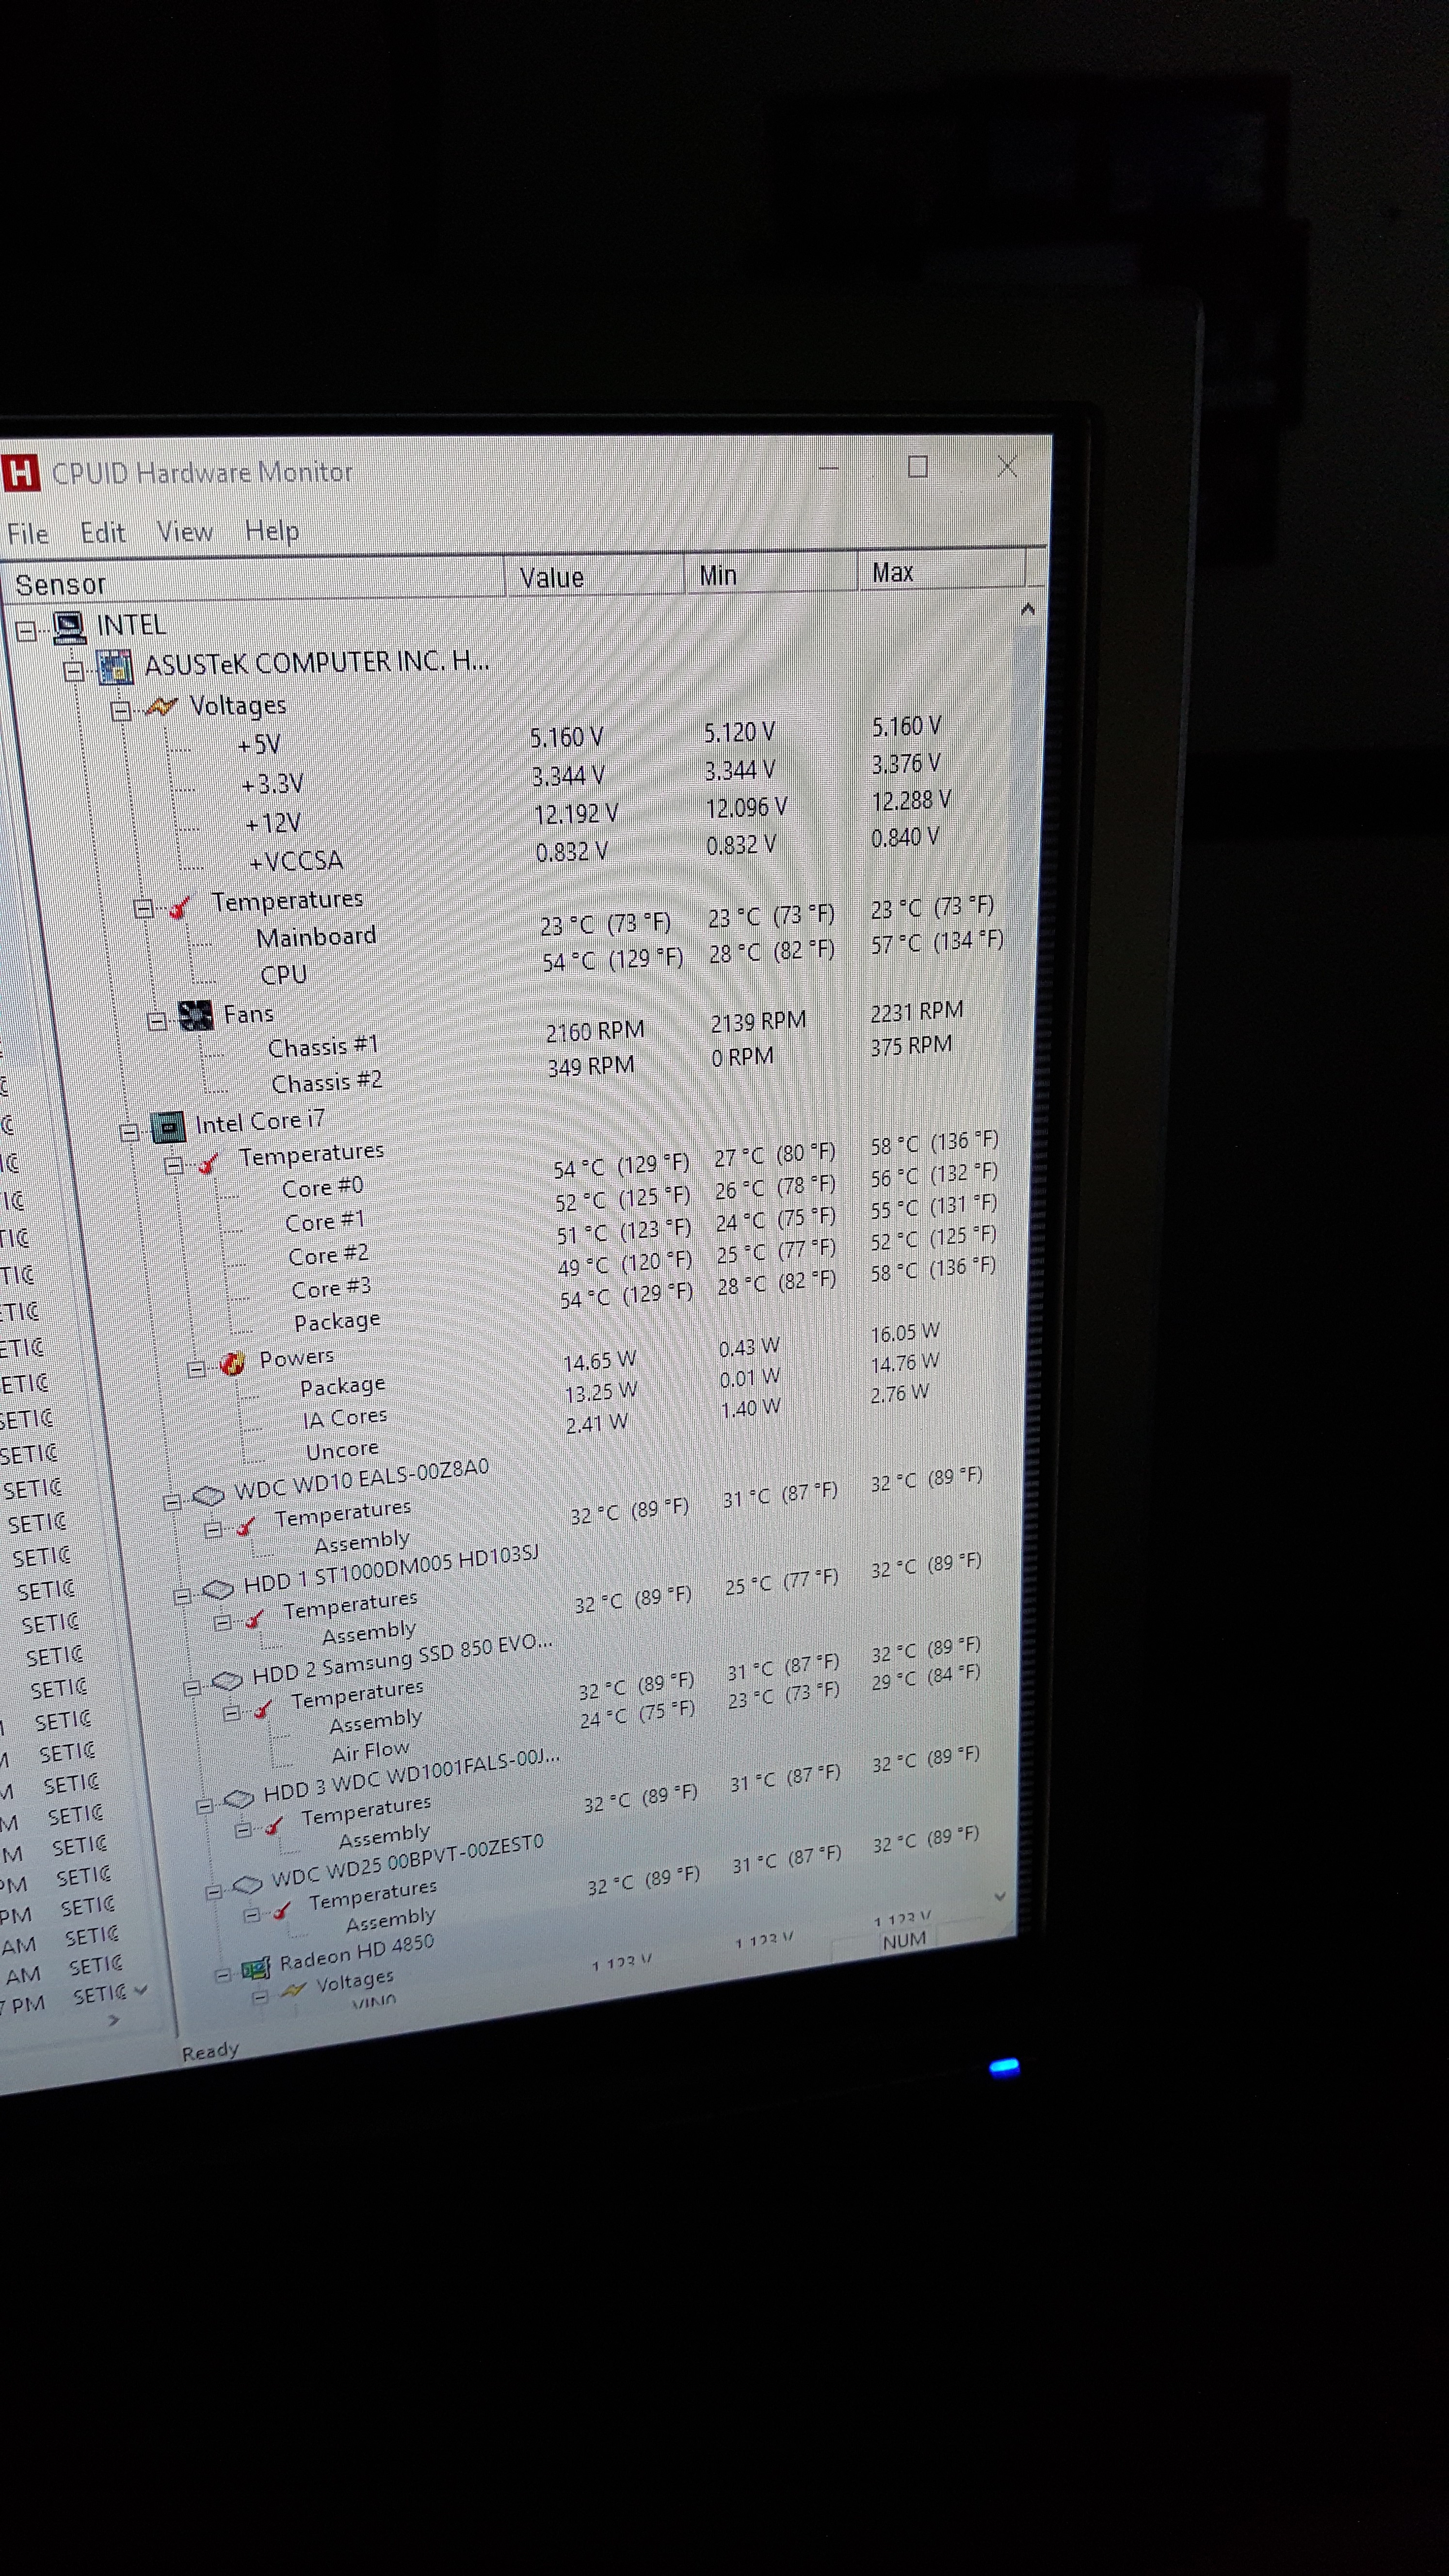Screen dimensions: 1449x2576
Task: Open the File menu
Action: pyautogui.click(x=27, y=534)
